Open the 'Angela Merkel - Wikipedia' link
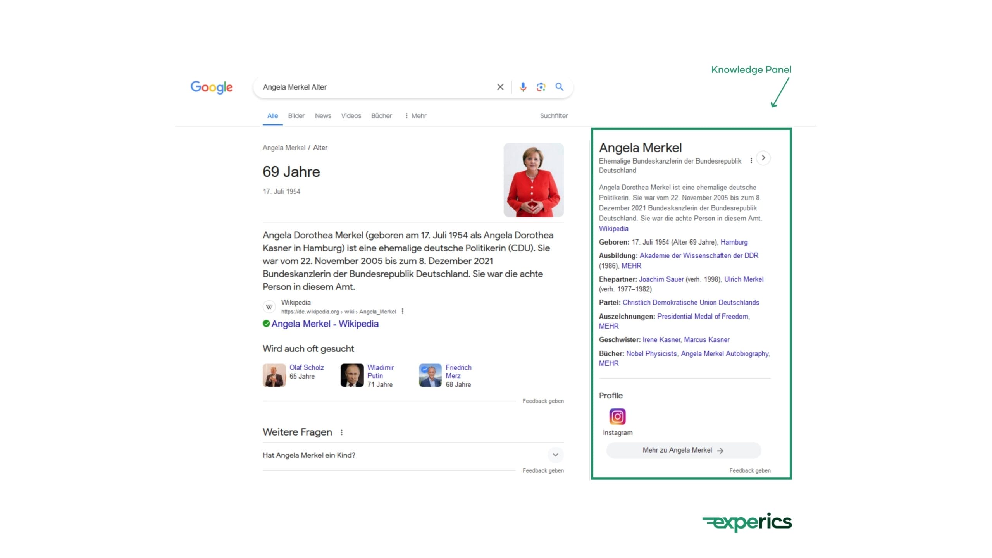This screenshot has height=558, width=992. 325,324
